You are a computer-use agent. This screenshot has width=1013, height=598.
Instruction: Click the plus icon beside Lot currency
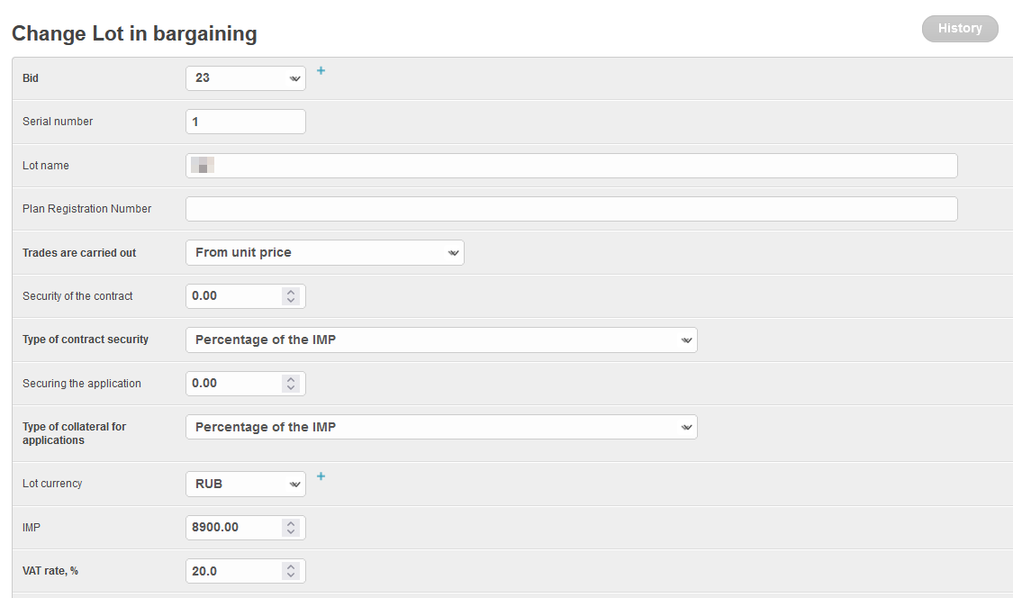click(x=321, y=476)
